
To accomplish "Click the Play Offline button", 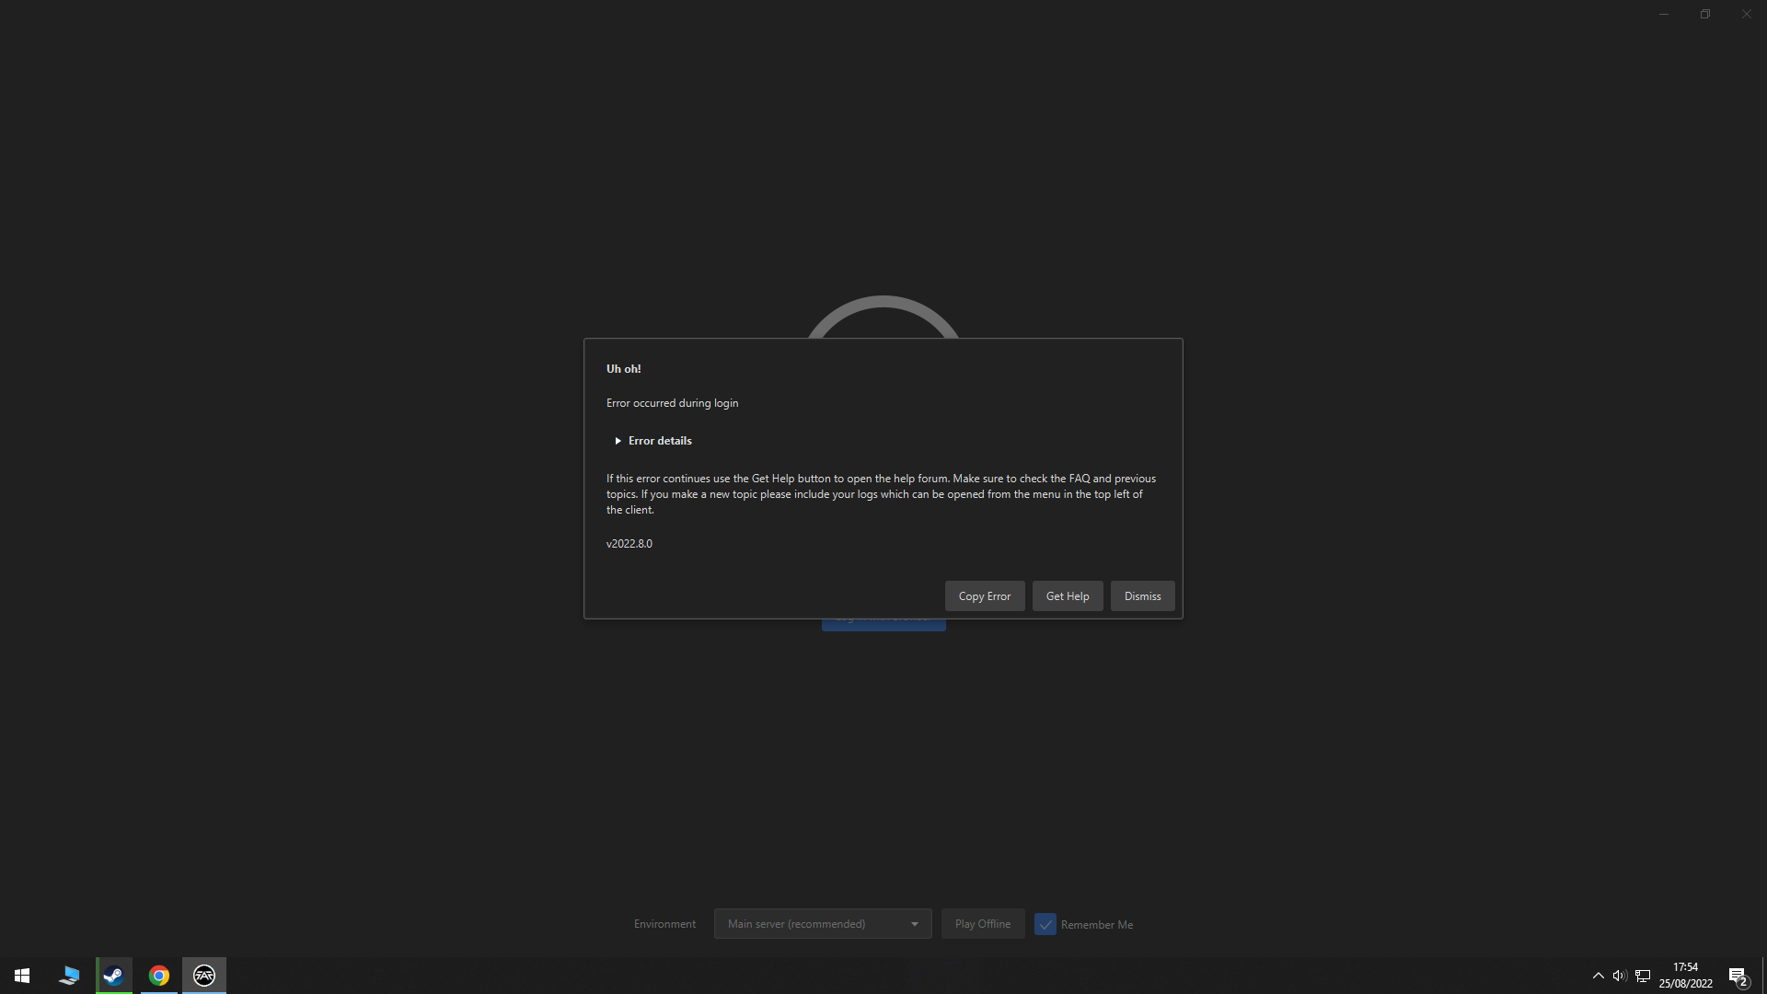I will pyautogui.click(x=983, y=924).
